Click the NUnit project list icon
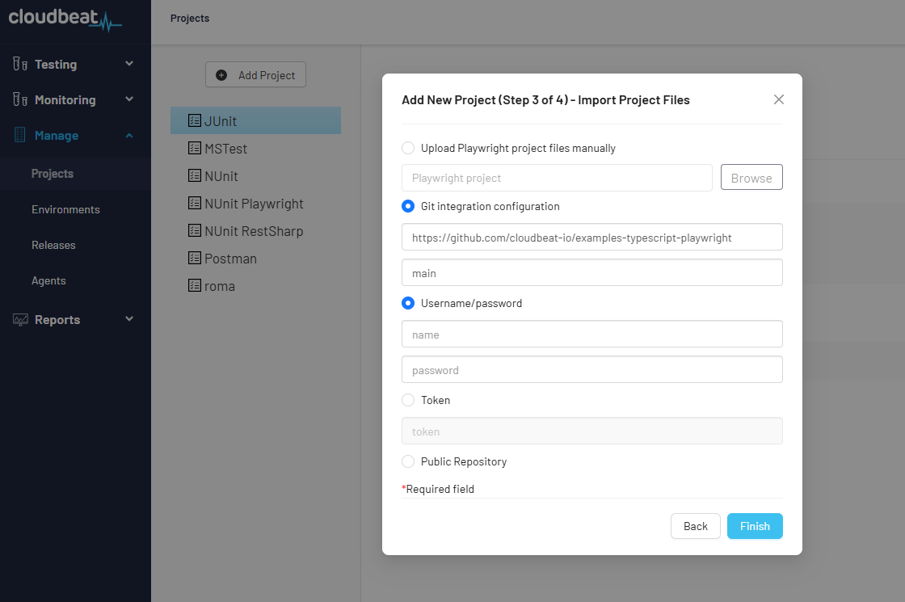Viewport: 905px width, 602px height. pos(195,175)
